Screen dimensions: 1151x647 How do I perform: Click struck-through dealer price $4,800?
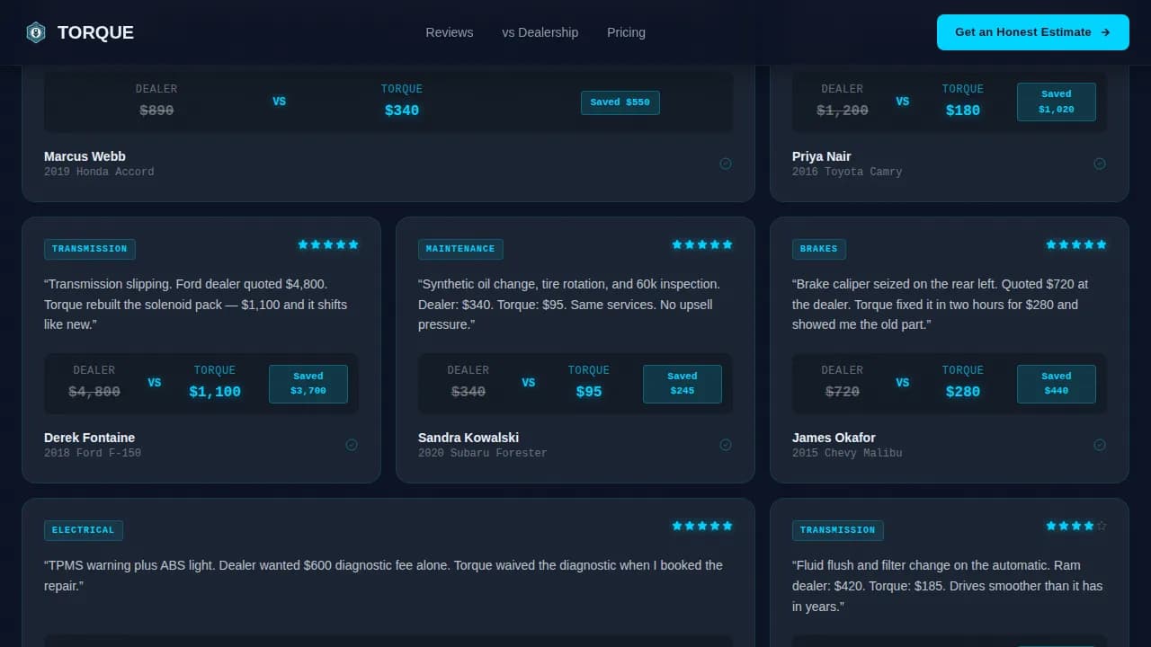(x=94, y=392)
